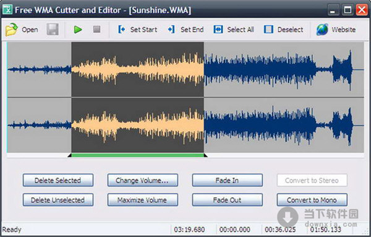Viewport: 371px width, 237px height.
Task: Apply Fade Out to selection
Action: (x=228, y=200)
